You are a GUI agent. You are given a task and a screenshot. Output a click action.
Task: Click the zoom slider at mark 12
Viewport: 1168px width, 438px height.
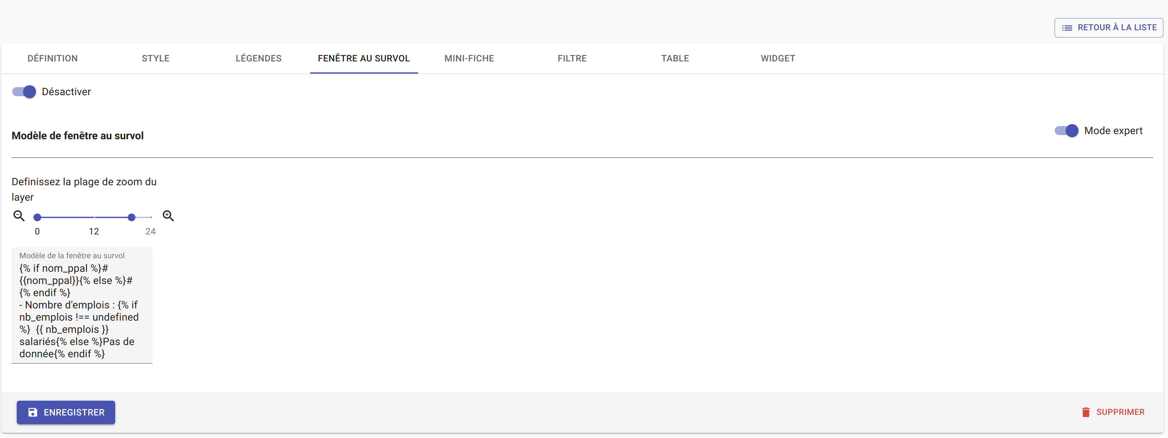click(94, 217)
